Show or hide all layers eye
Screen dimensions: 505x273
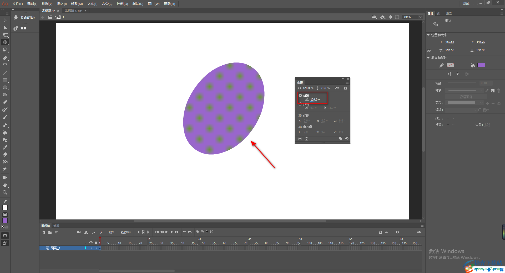[x=91, y=242]
